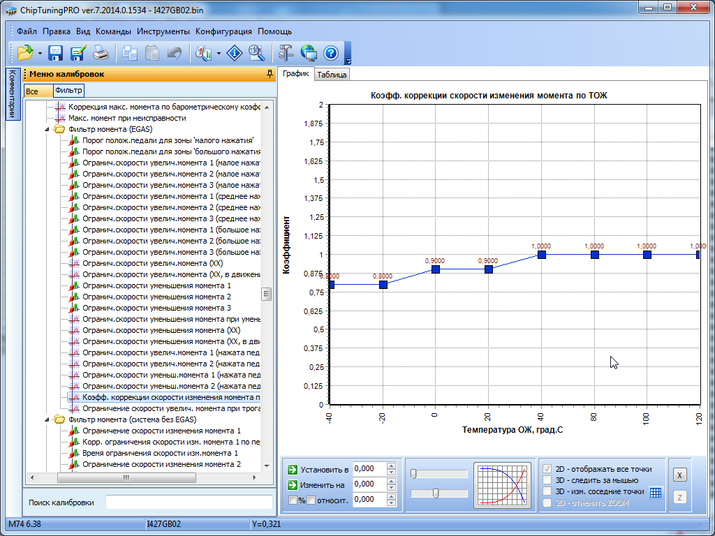715x536 pixels.
Task: Enable '3D - следить за мышью' checkbox
Action: [x=548, y=480]
